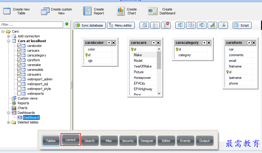Image resolution: width=262 pixels, height=153 pixels.
Task: Close the carscars table box
Action: pyautogui.click(x=158, y=43)
